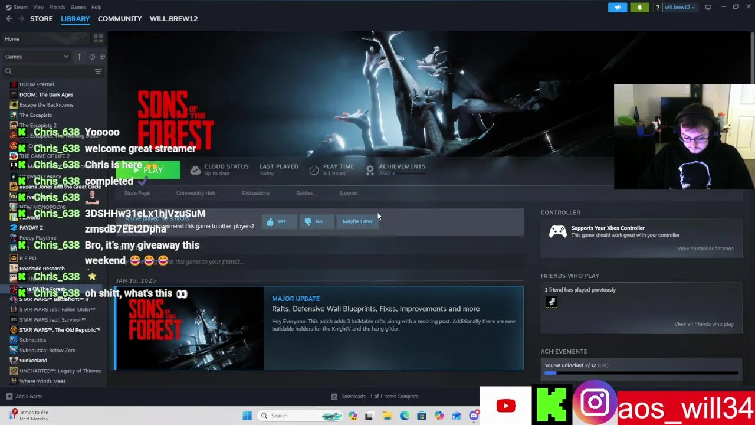755x425 pixels.
Task: Open the Store Page link
Action: [137, 193]
